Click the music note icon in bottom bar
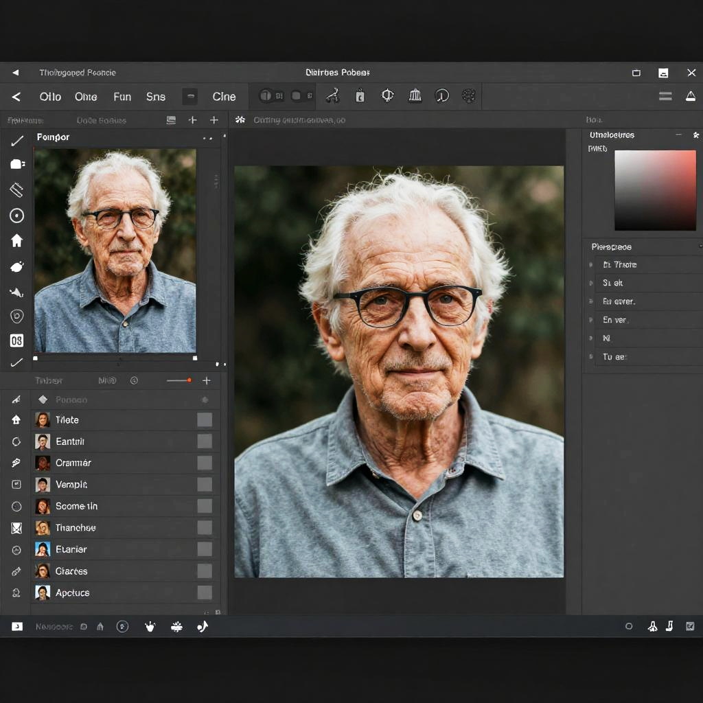The image size is (703, 703). tap(203, 626)
